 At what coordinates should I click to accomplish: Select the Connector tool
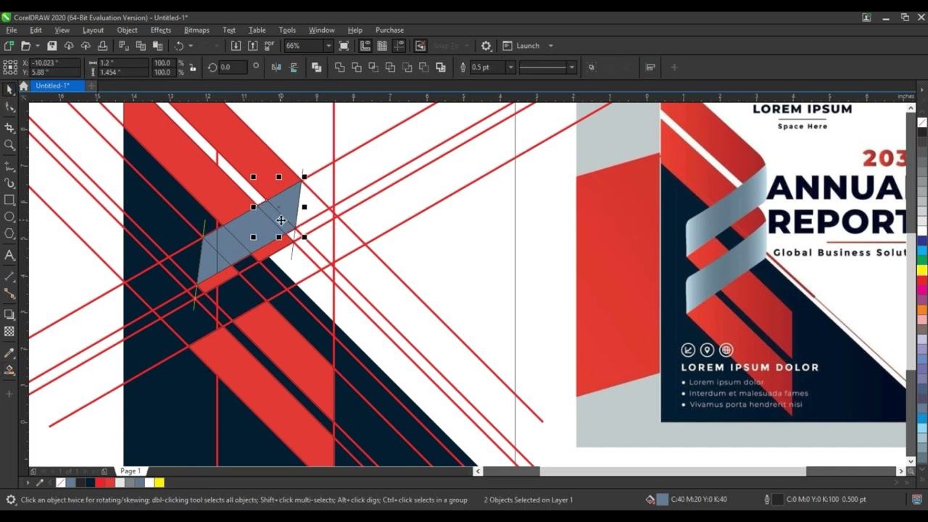(x=9, y=293)
